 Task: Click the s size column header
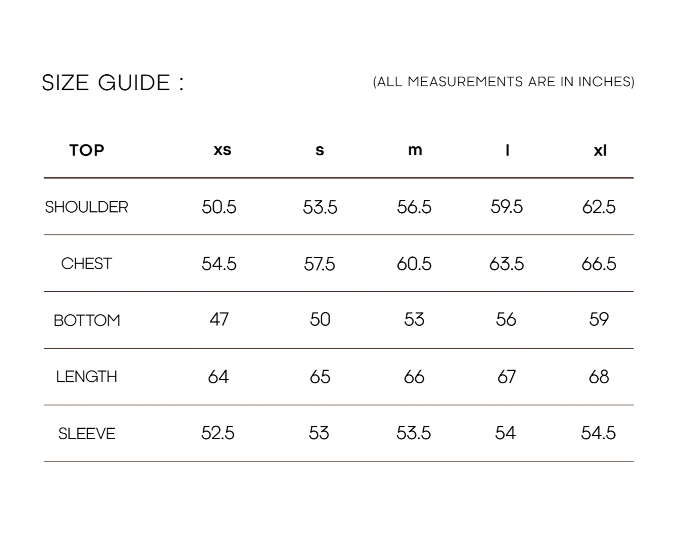coord(320,150)
